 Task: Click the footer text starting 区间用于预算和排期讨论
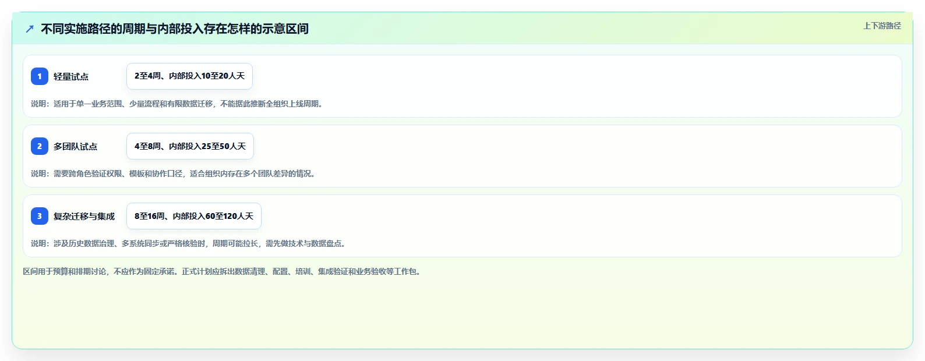[x=223, y=271]
